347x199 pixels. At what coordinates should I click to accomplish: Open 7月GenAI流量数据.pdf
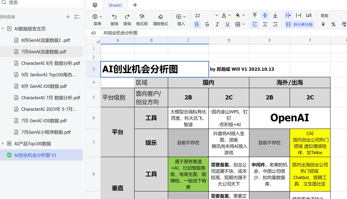44,52
